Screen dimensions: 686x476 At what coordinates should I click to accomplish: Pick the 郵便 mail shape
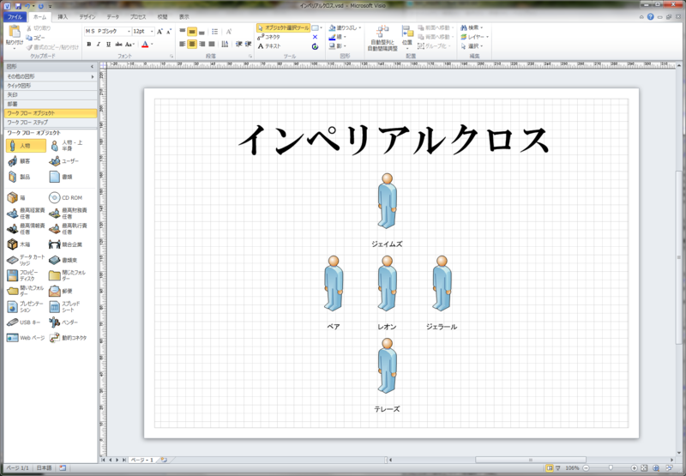click(61, 291)
